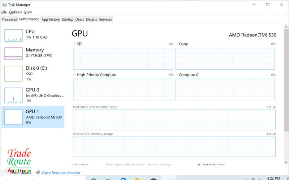
Task: Click the 0% value beside Compute 0
Action: coord(273,75)
